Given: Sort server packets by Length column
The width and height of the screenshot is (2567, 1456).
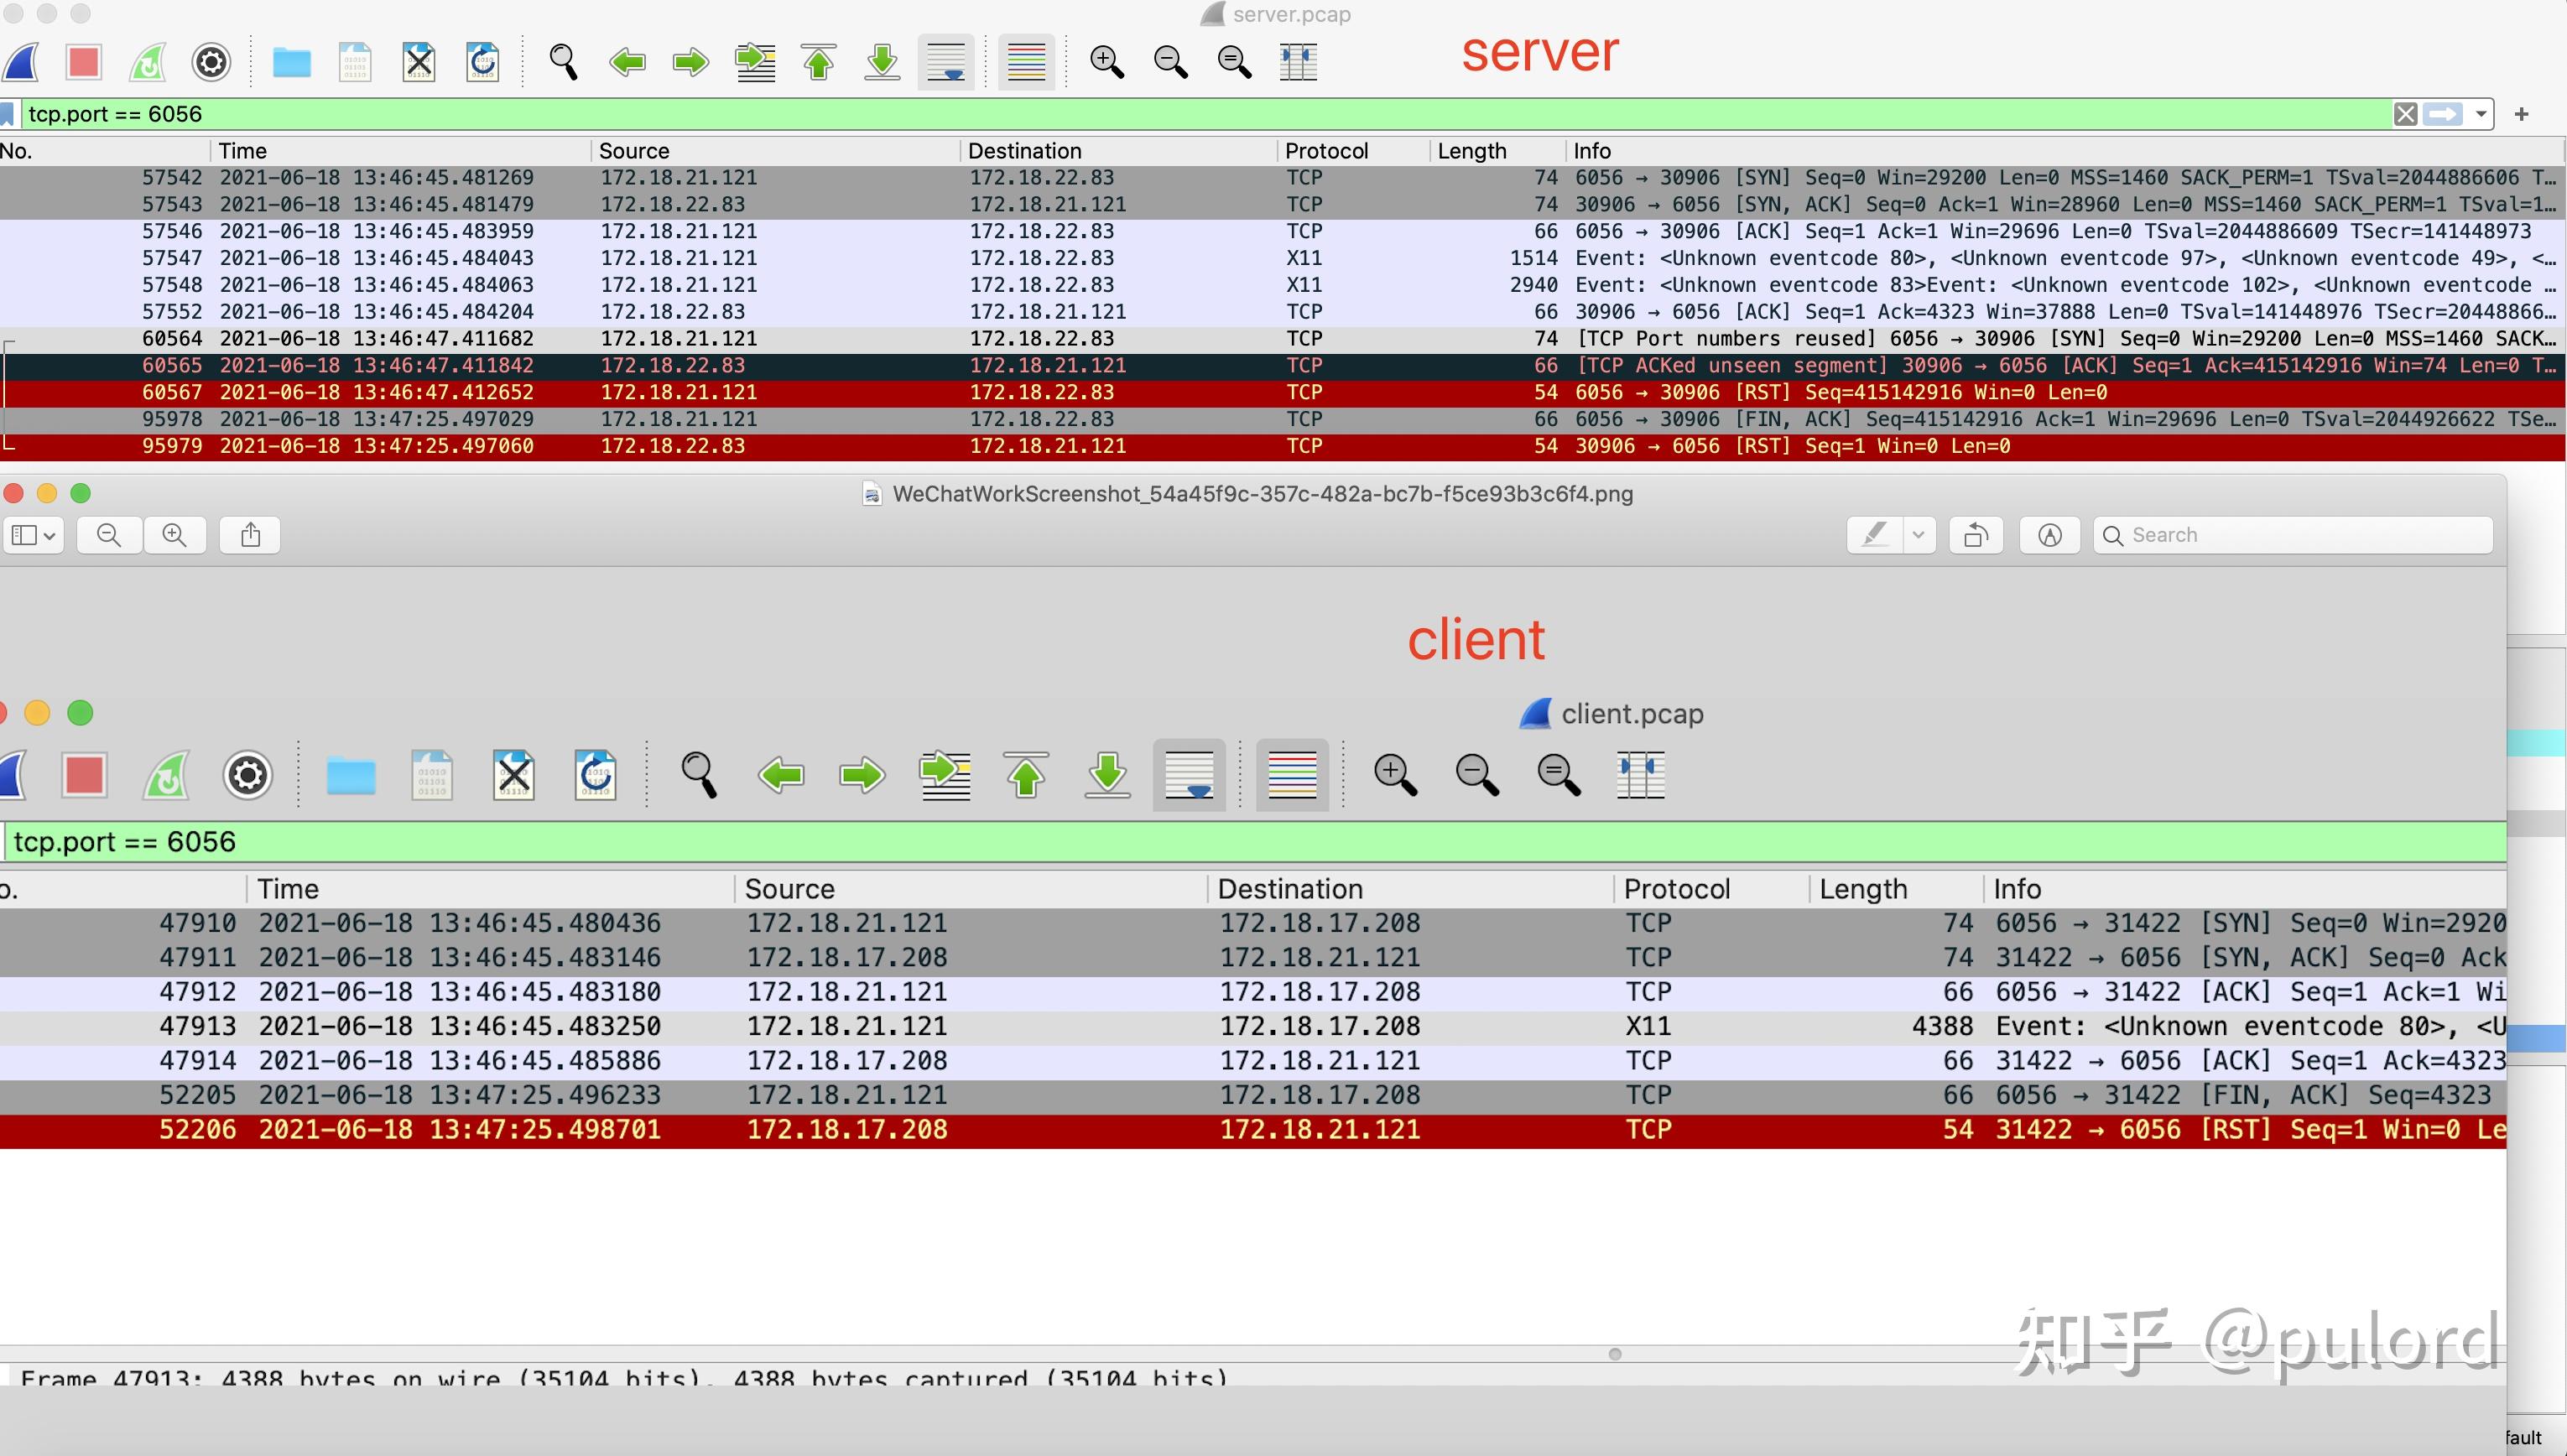Looking at the screenshot, I should 1497,151.
